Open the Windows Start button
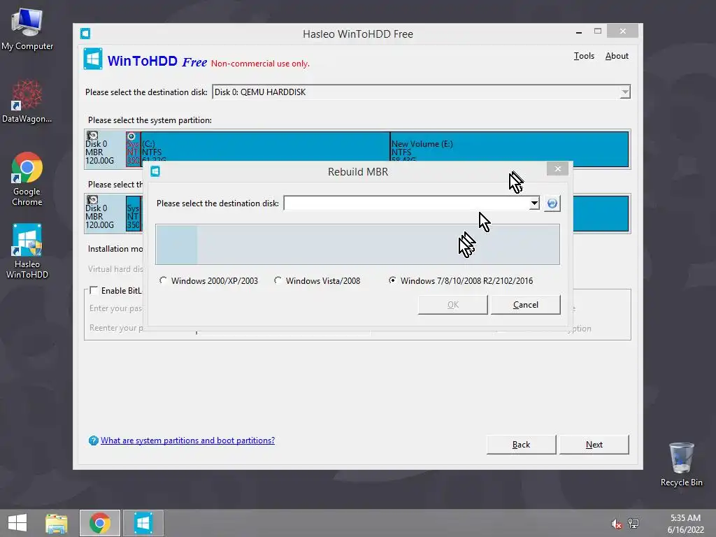Viewport: 716px width, 537px height. tap(17, 523)
